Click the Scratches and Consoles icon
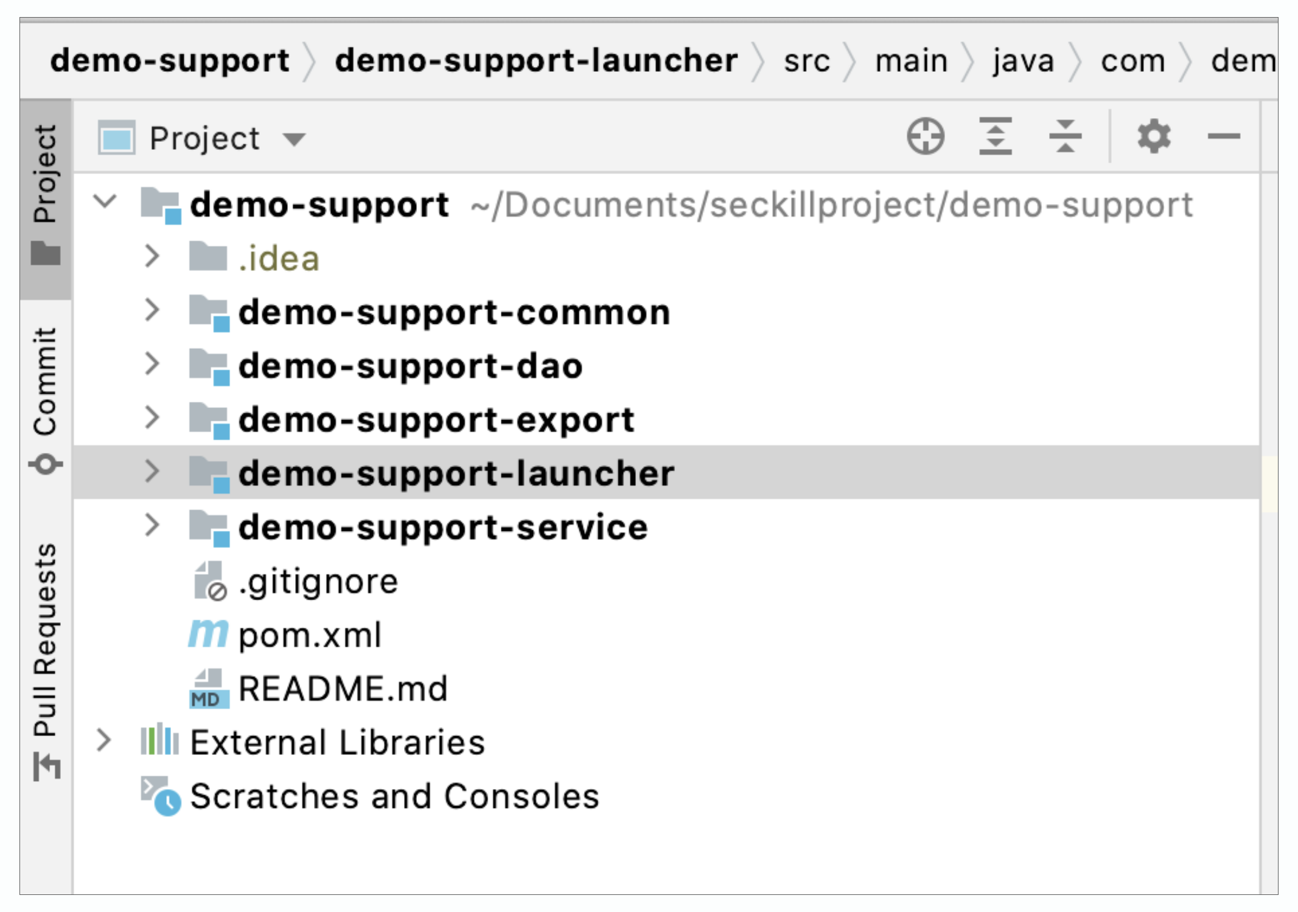Viewport: 1298px width, 912px height. [x=160, y=796]
